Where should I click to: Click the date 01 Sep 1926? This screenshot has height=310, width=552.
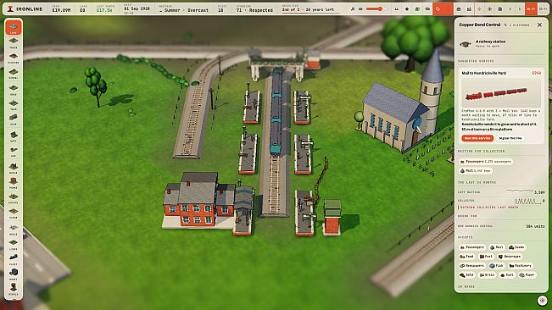point(137,9)
